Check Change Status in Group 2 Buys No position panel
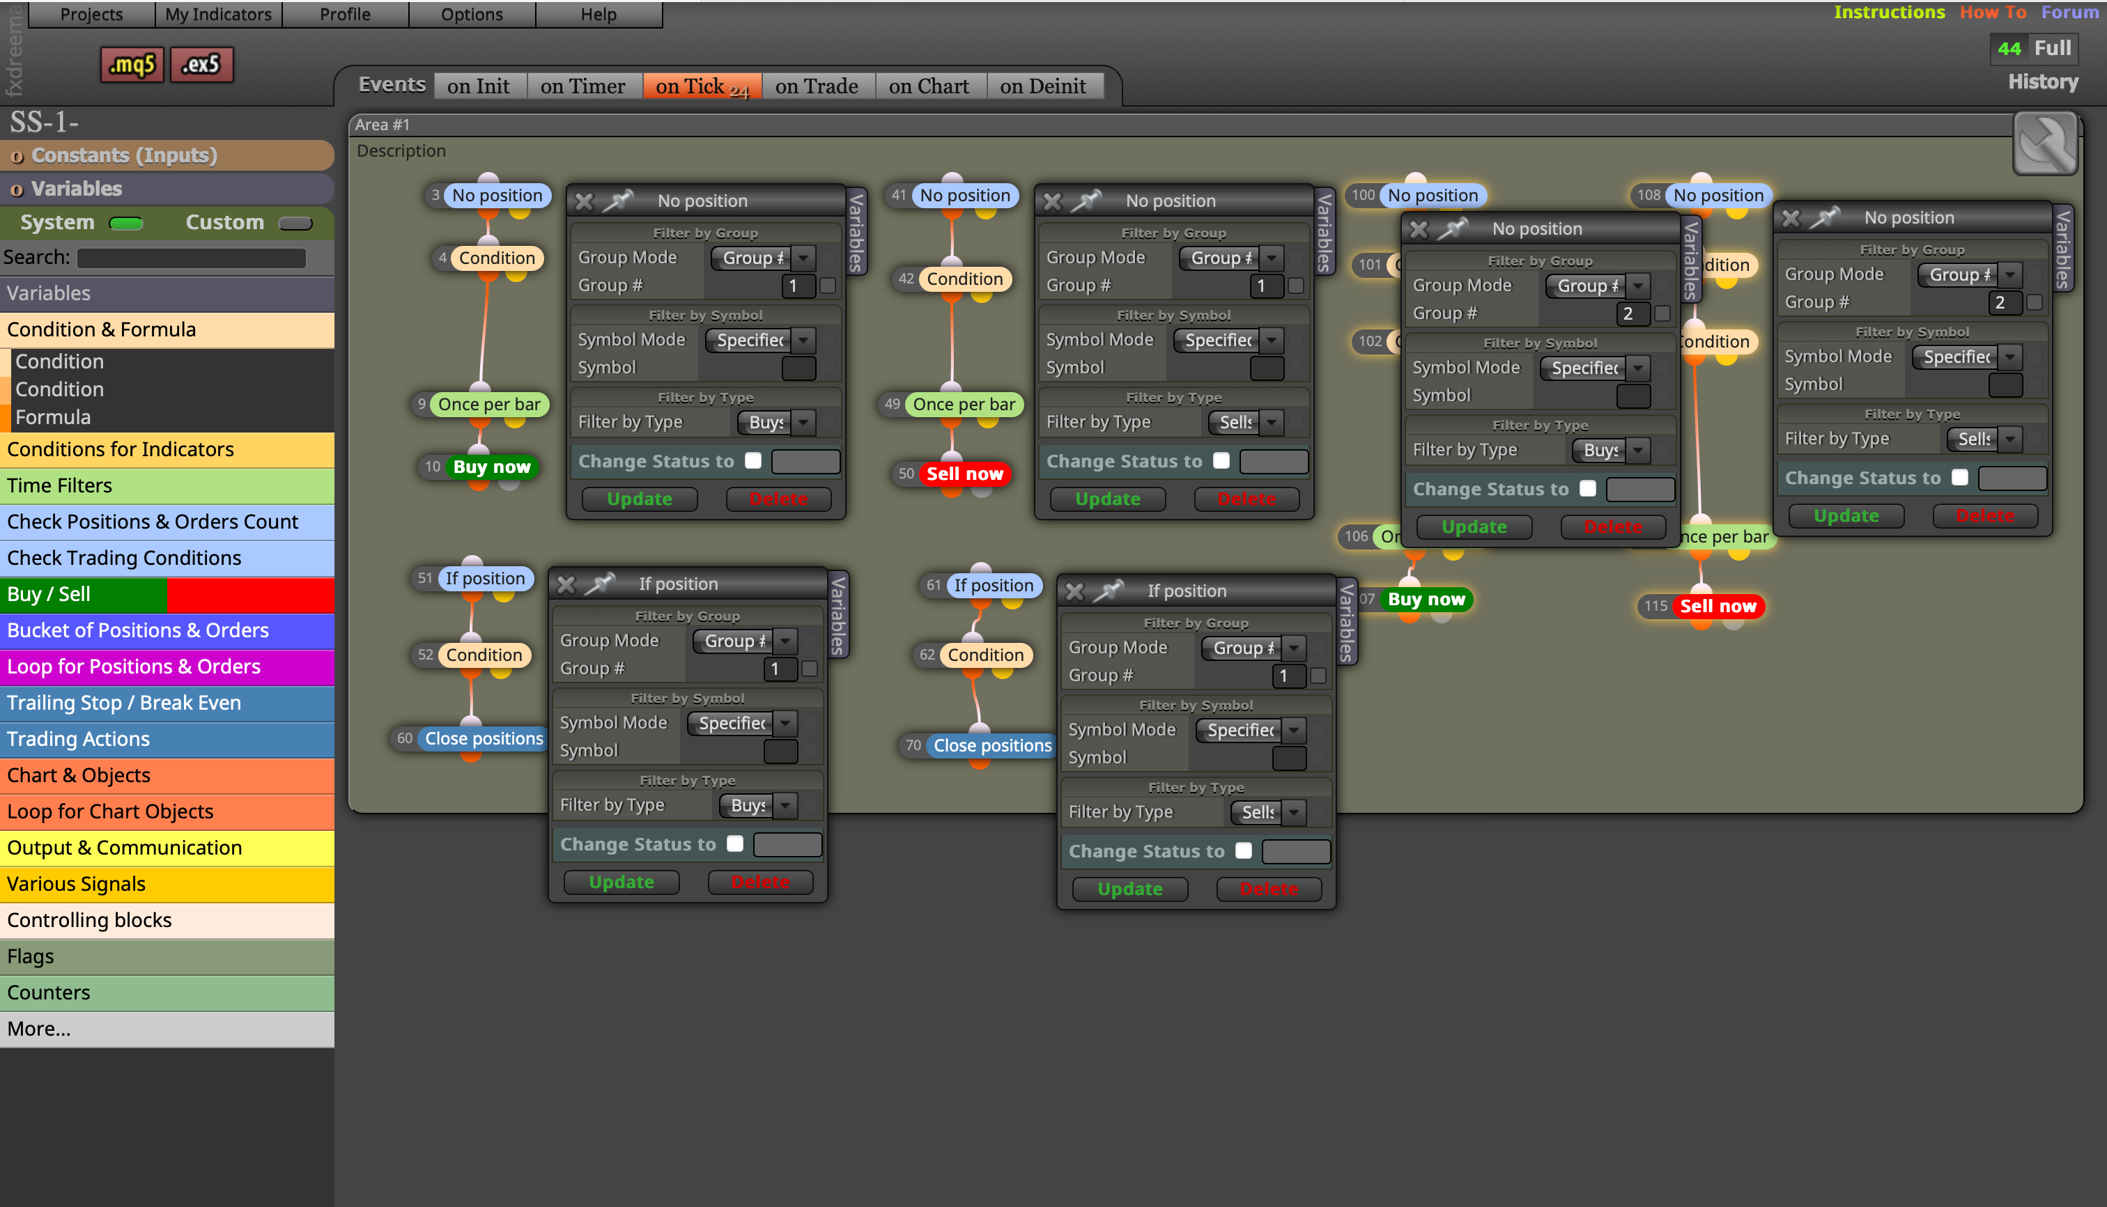Viewport: 2107px width, 1207px height. (1588, 489)
